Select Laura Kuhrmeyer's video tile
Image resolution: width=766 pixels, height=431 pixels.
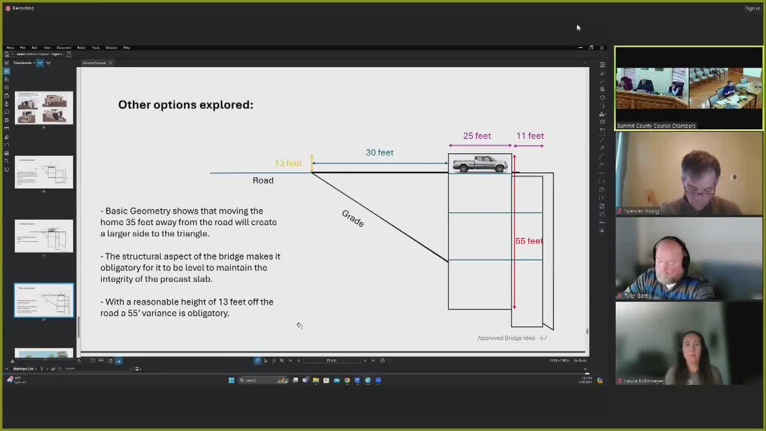click(x=689, y=344)
